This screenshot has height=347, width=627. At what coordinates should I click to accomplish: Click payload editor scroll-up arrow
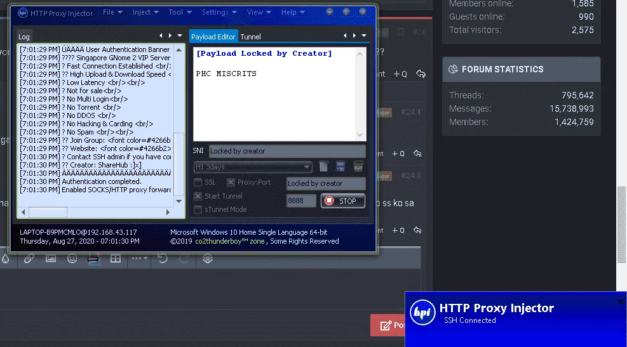(x=360, y=54)
